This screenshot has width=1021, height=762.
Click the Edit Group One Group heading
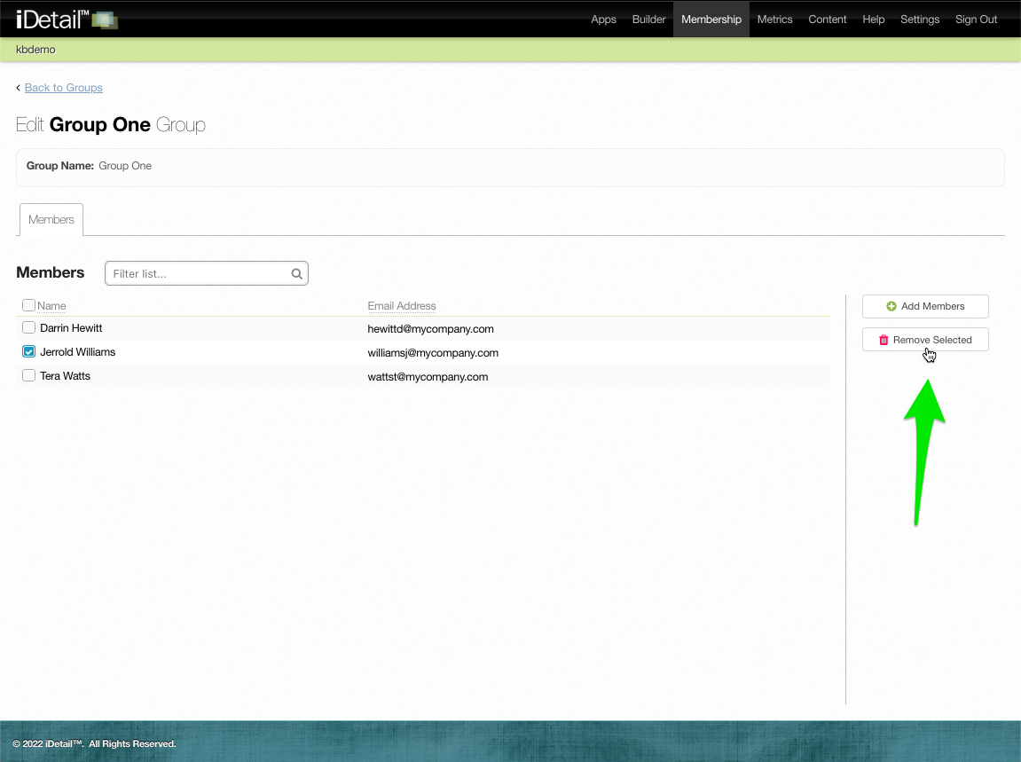(x=111, y=124)
